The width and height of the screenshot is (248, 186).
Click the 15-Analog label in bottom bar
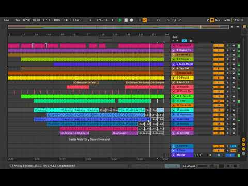(x=189, y=166)
